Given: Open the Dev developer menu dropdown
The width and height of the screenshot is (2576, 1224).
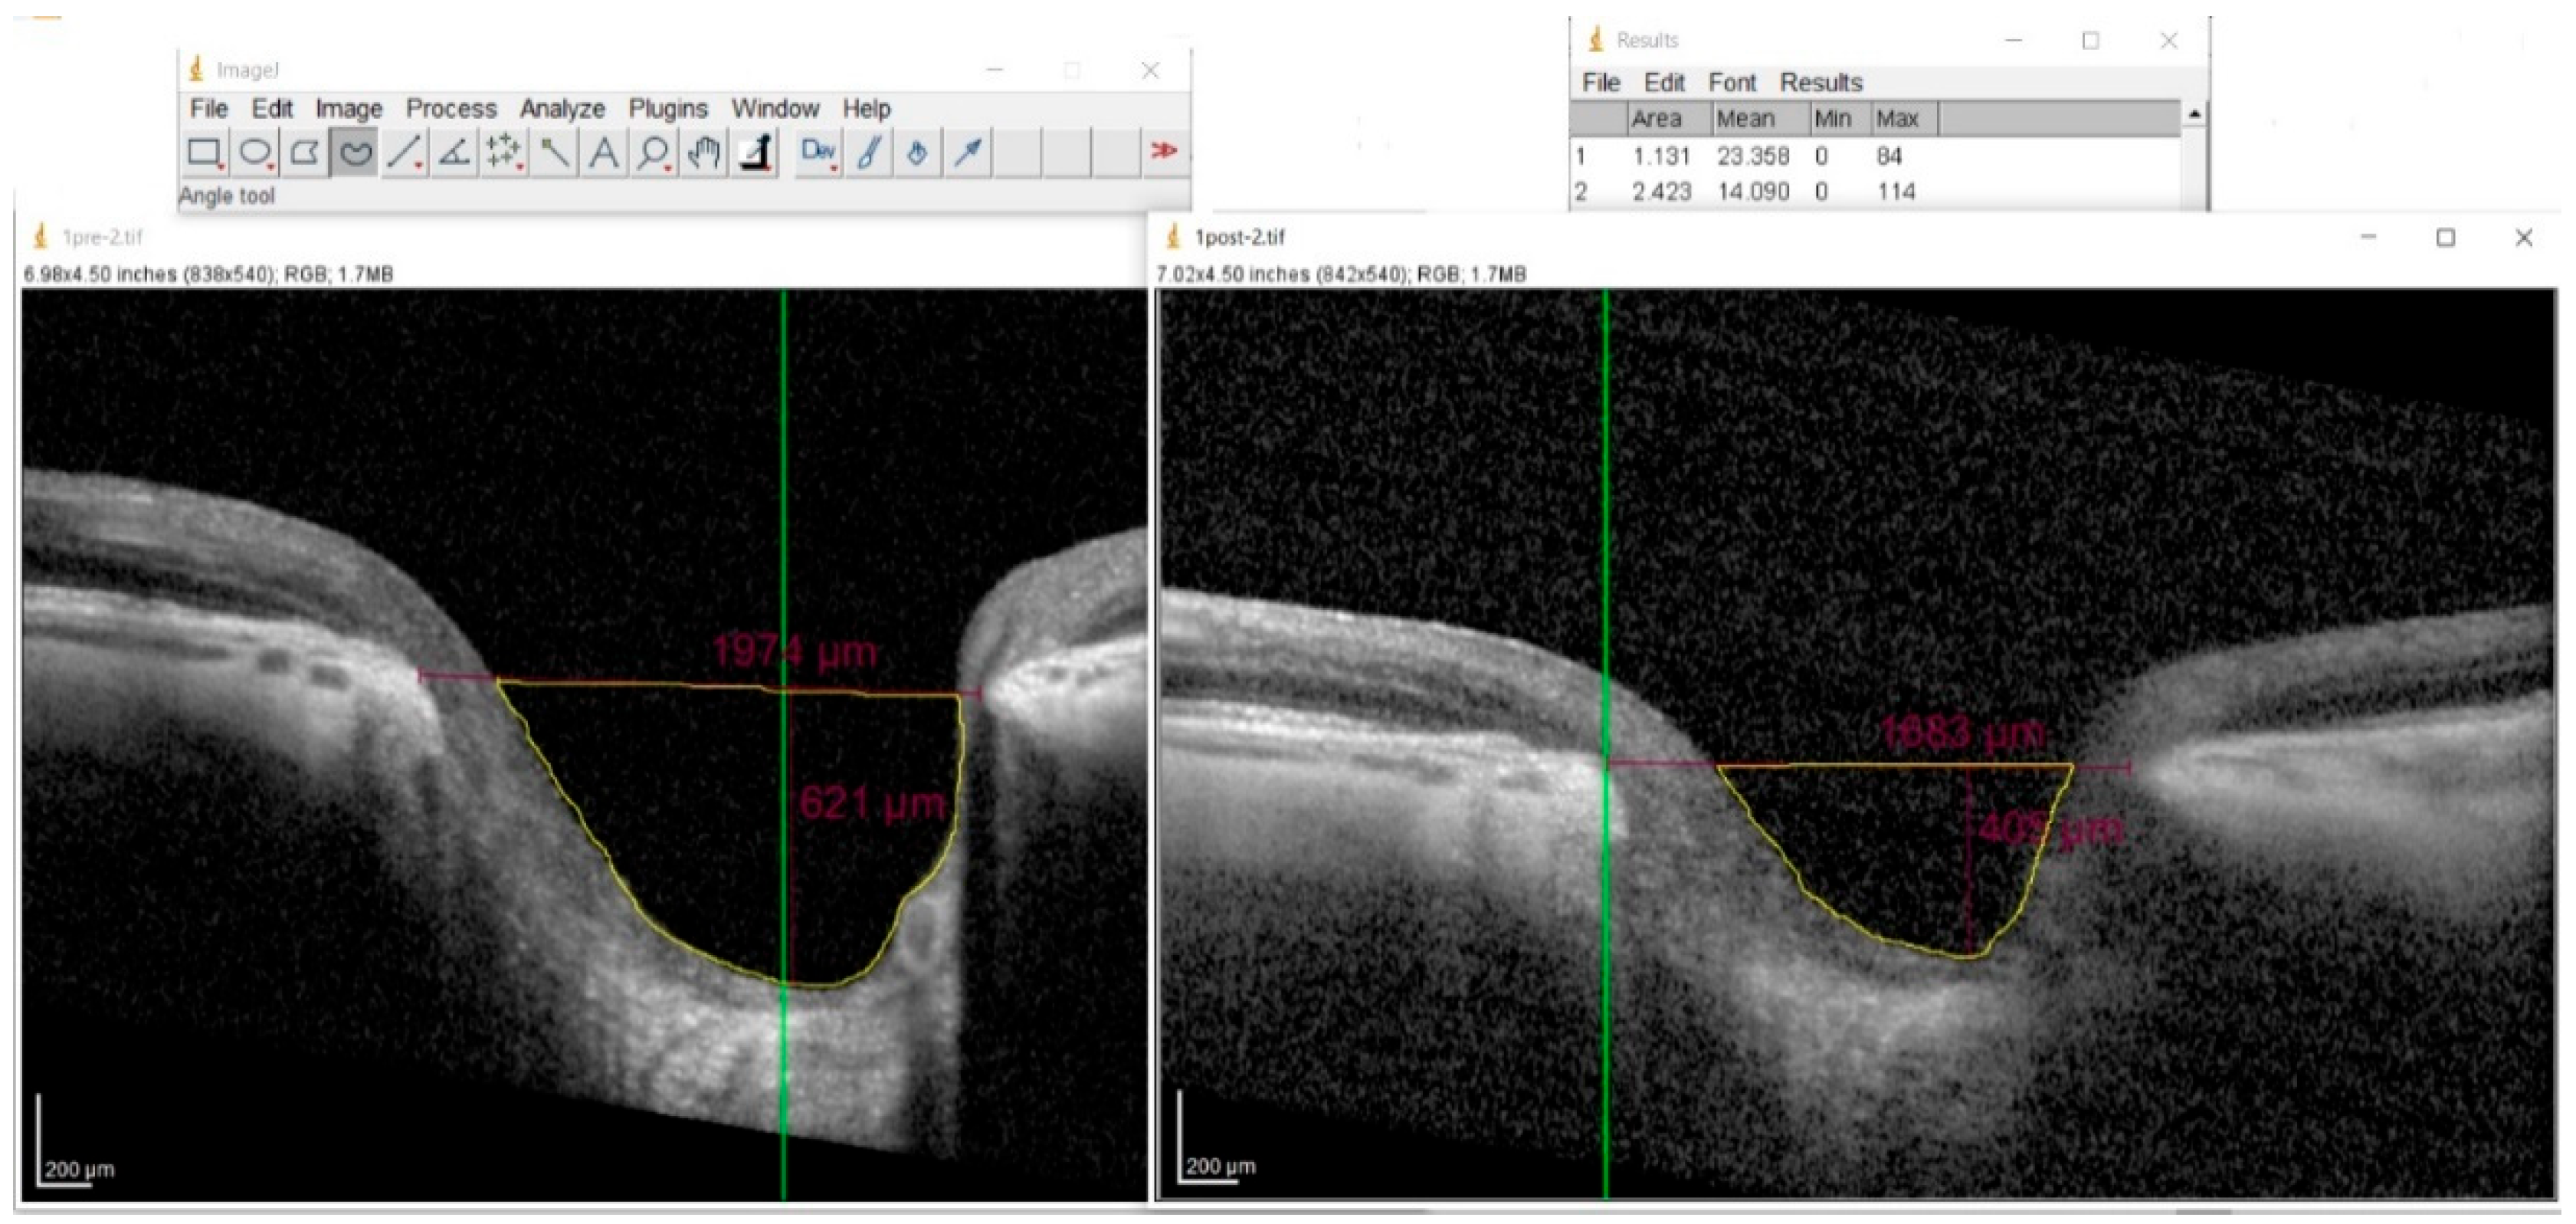Looking at the screenshot, I should pos(818,152).
